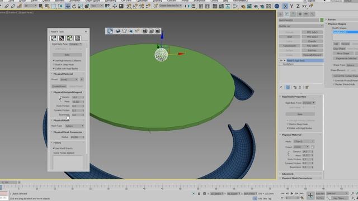This screenshot has height=201, width=358.
Task: Click mCloth shirt icon on MassFX toolbar
Action: [x=124, y=31]
